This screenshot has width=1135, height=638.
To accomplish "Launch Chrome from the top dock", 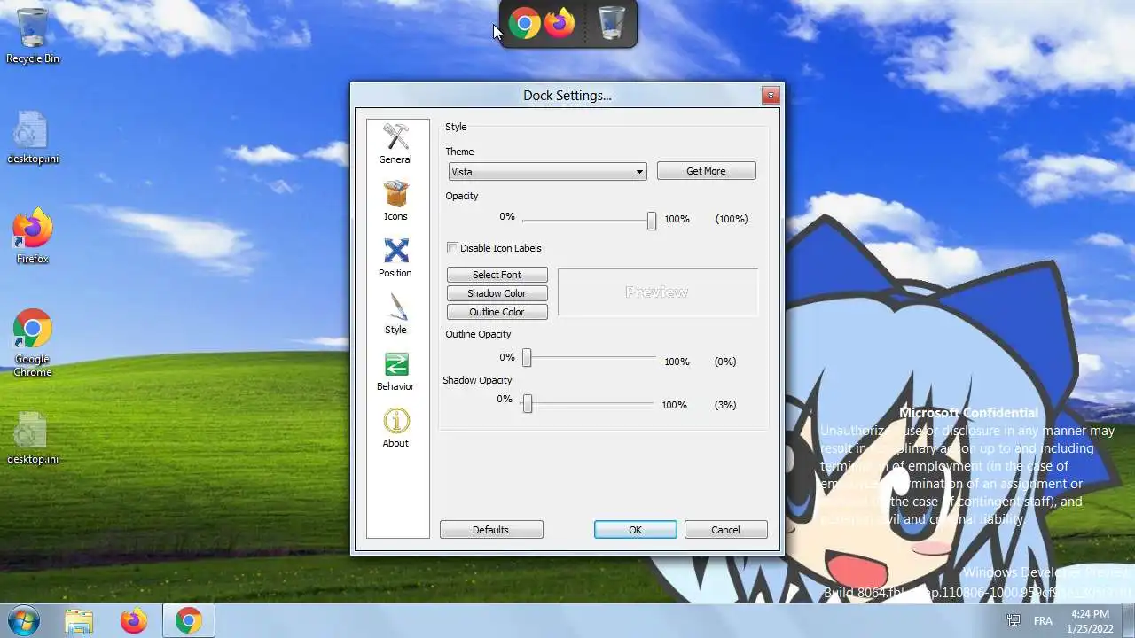I will pyautogui.click(x=524, y=23).
